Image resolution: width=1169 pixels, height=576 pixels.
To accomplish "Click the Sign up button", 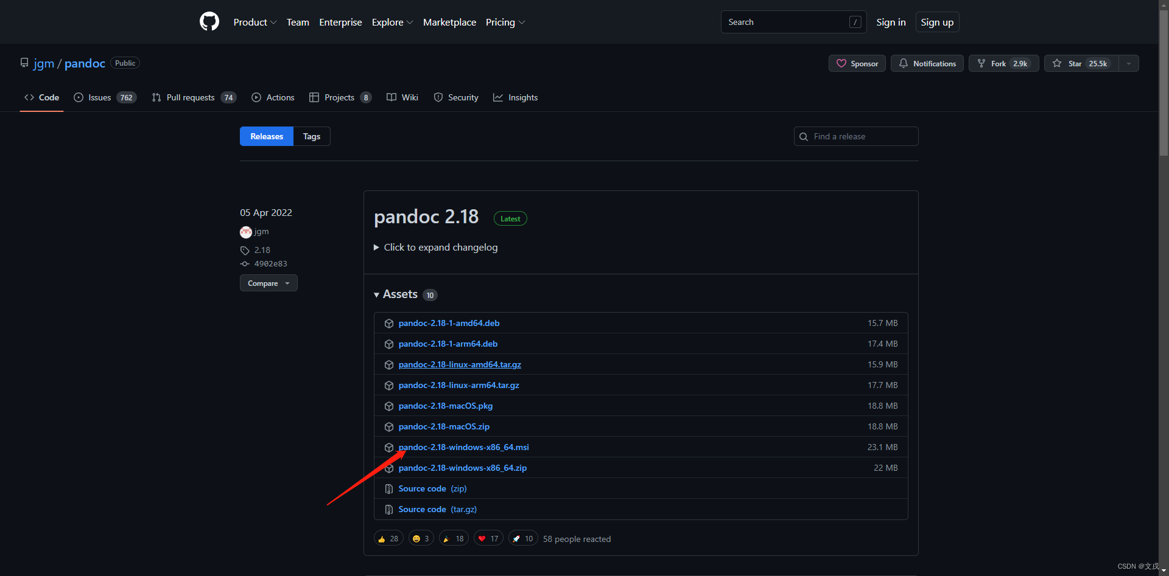I will coord(937,22).
